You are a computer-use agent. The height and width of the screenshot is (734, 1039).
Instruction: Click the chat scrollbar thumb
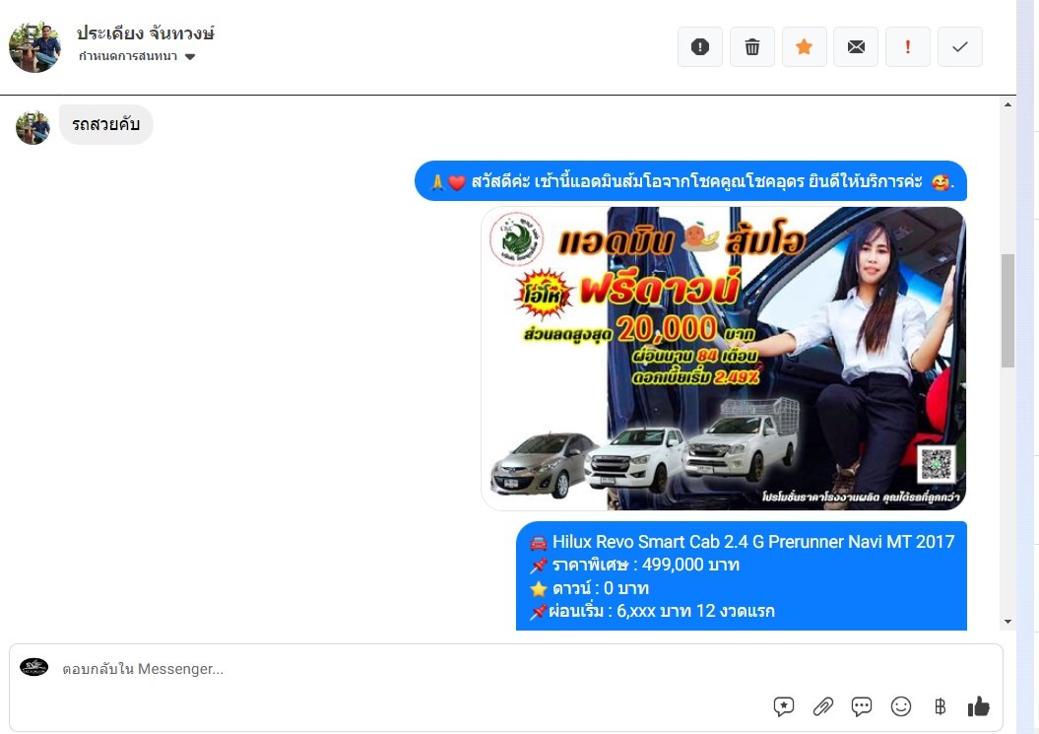(x=1007, y=310)
